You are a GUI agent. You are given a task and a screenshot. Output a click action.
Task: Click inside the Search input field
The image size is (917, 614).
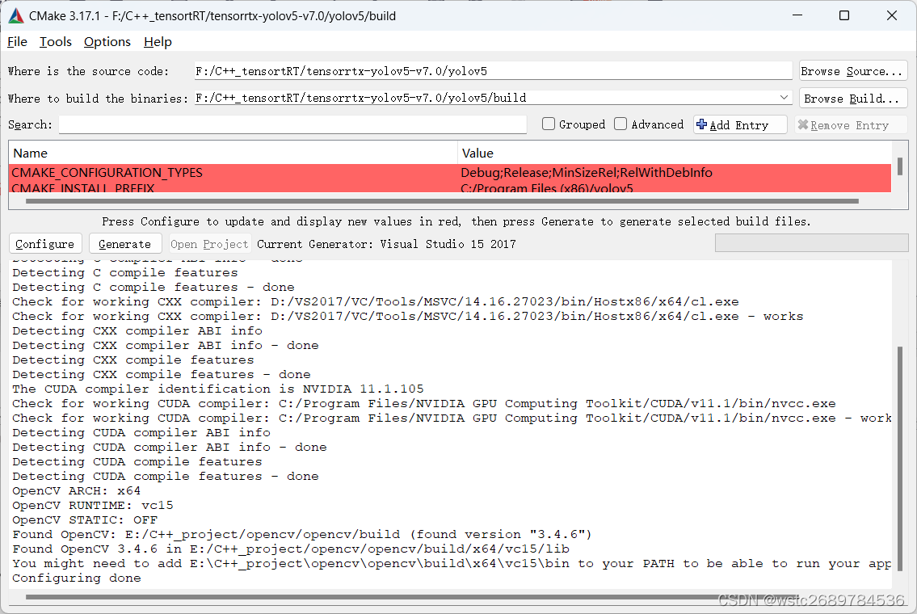pos(291,124)
